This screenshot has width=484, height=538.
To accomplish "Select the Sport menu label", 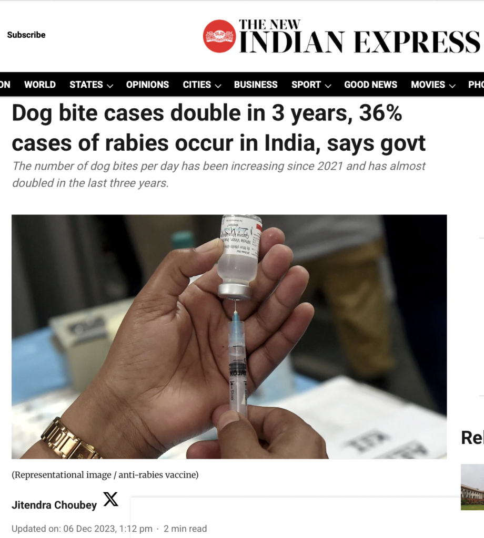I will (x=306, y=85).
